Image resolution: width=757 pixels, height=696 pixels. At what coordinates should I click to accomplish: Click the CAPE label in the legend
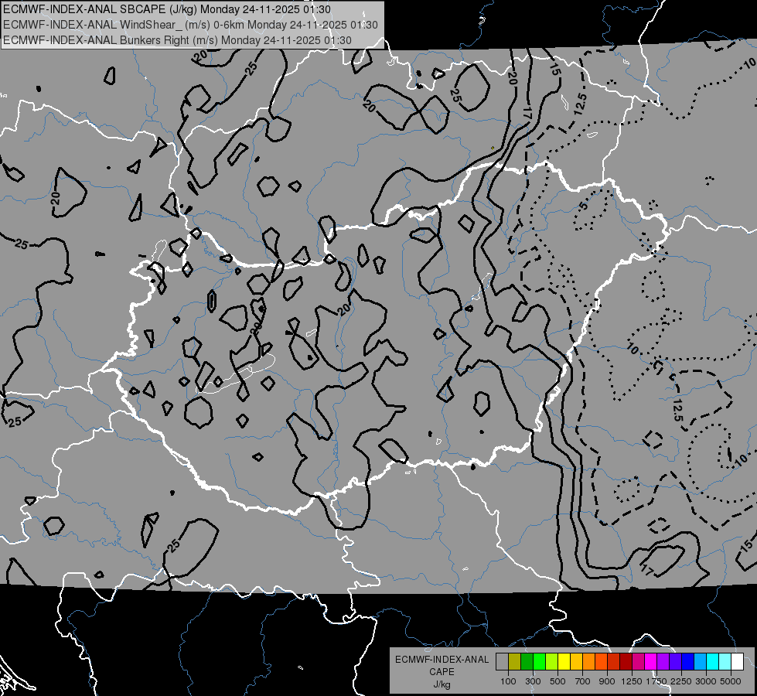442,671
